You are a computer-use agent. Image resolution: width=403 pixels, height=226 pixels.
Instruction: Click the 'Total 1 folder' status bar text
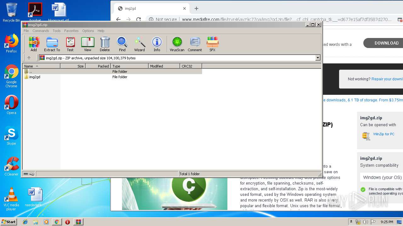click(190, 174)
